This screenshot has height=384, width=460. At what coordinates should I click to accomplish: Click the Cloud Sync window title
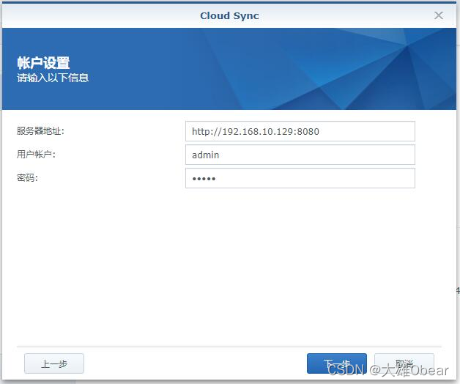tap(229, 16)
